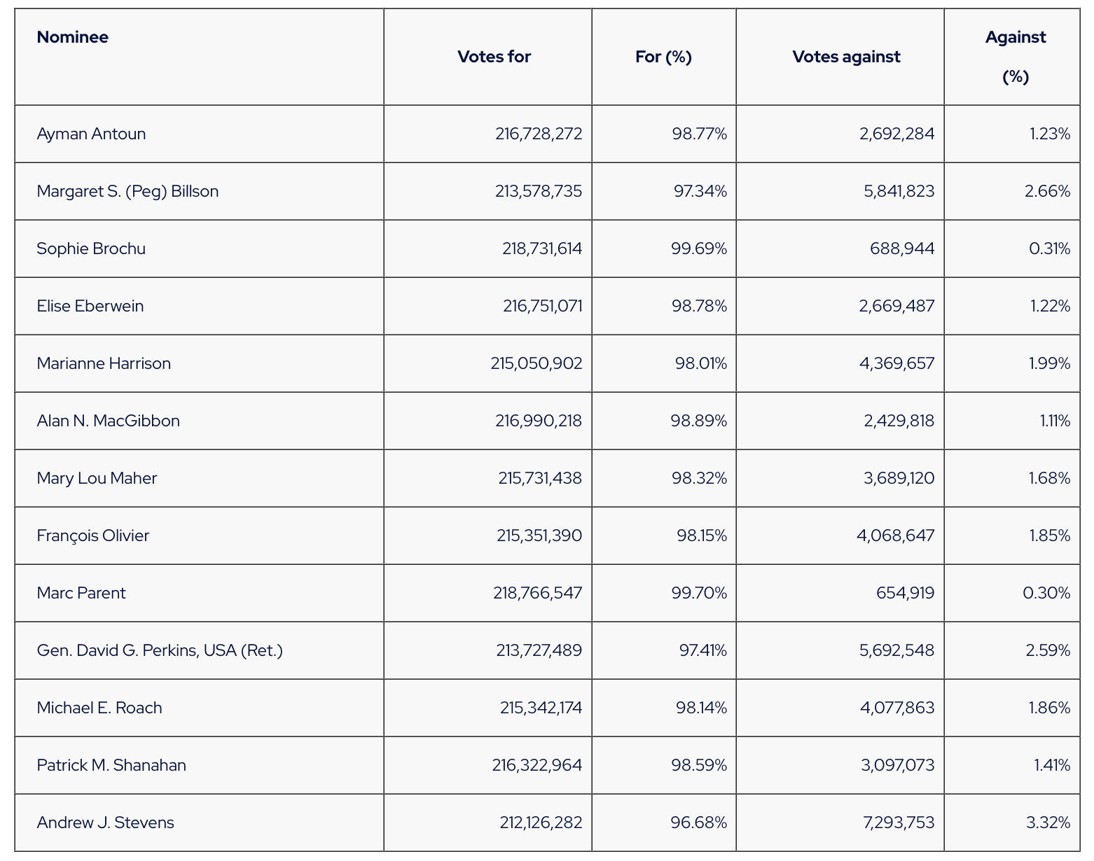Select Marc Parent's 99.70% for percentage
Image resolution: width=1094 pixels, height=861 pixels.
(x=699, y=593)
